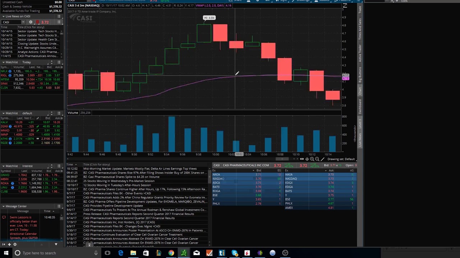This screenshot has height=258, width=460.
Task: Collapse the left sidebar with arrow icon
Action: (4, 244)
